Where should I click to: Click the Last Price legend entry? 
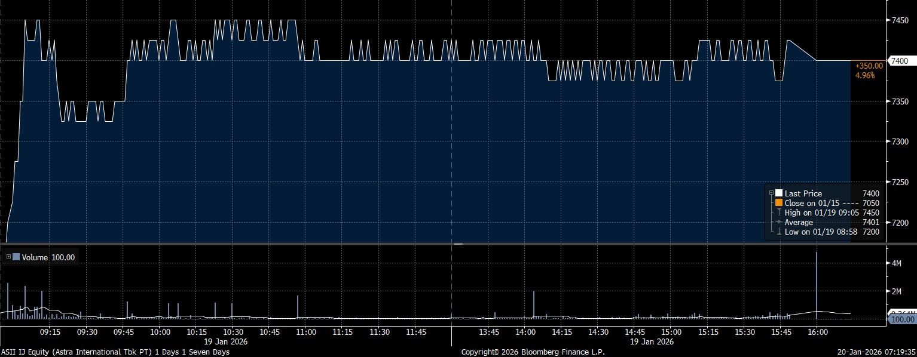click(x=803, y=193)
